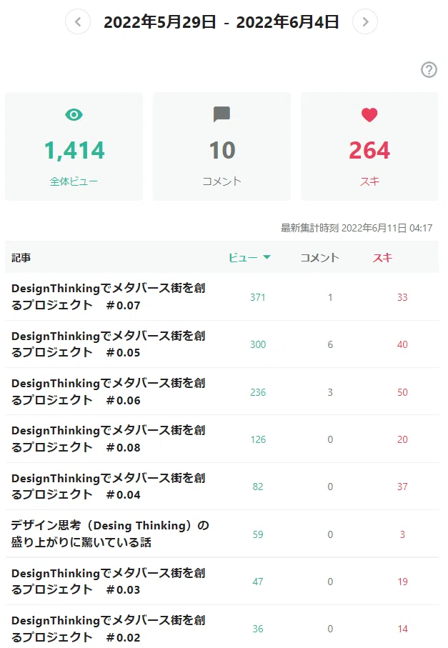Go to previous week with left arrow
The height and width of the screenshot is (648, 448).
tap(78, 21)
